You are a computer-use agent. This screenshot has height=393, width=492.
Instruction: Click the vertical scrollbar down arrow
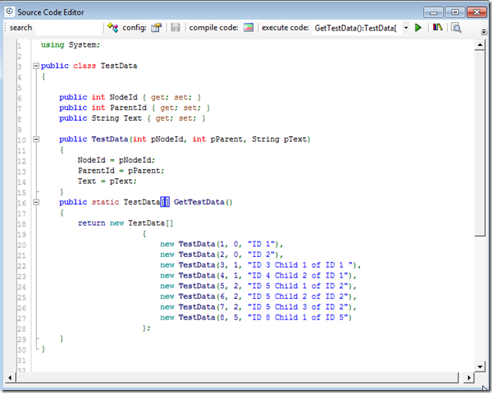[x=480, y=366]
